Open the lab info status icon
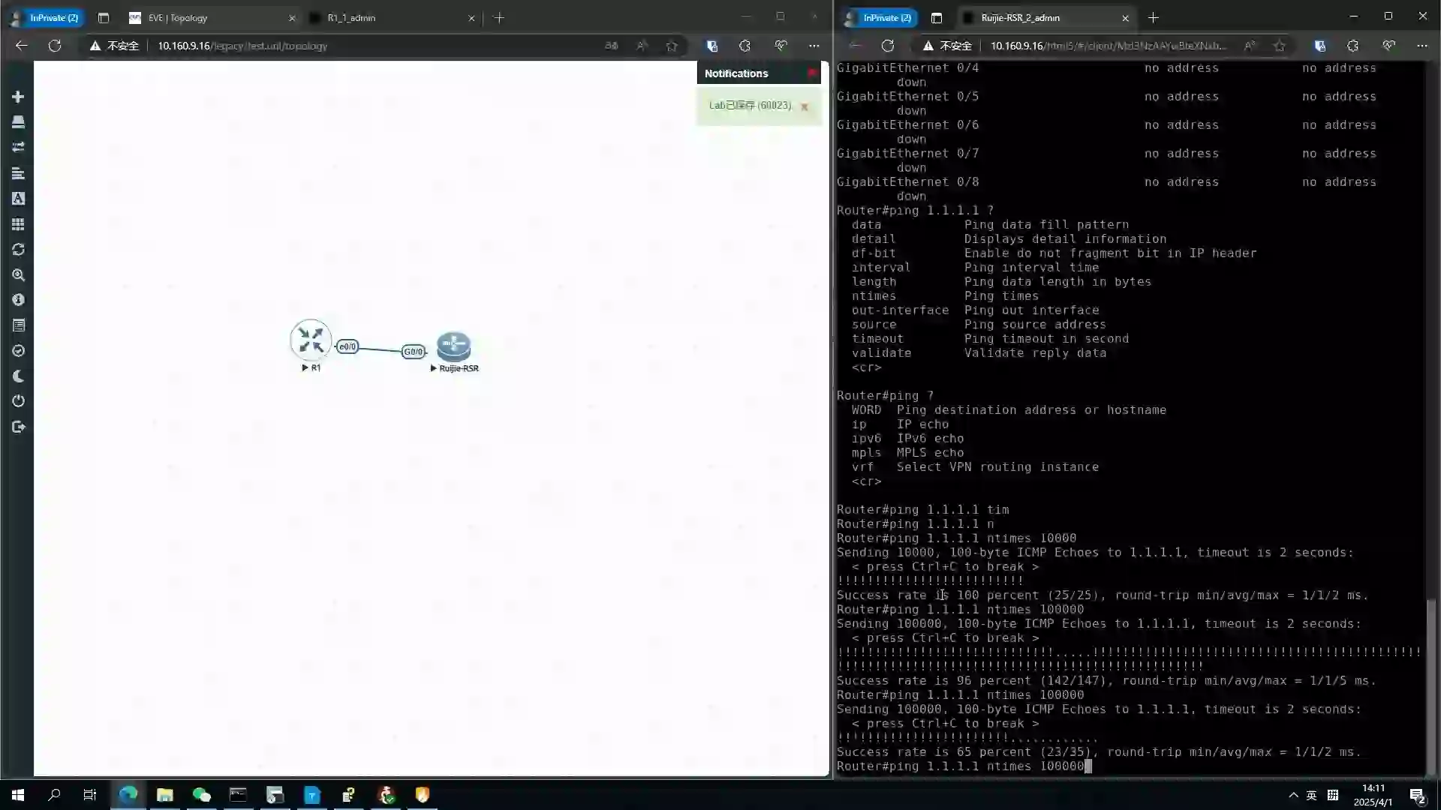The image size is (1441, 810). tap(18, 300)
